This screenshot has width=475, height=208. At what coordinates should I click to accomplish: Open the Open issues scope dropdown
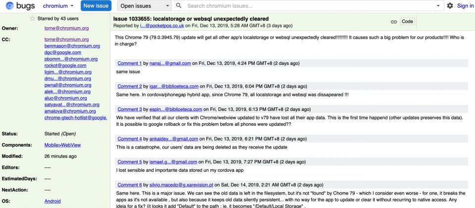pyautogui.click(x=144, y=6)
